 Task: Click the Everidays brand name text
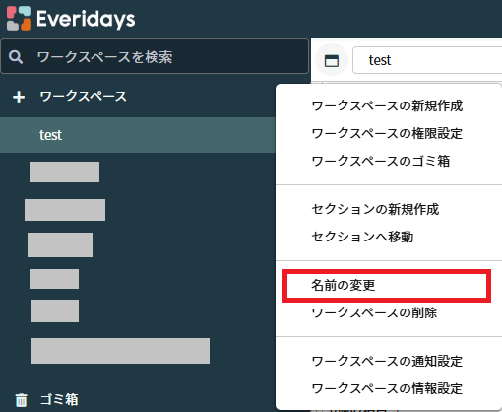(x=86, y=19)
